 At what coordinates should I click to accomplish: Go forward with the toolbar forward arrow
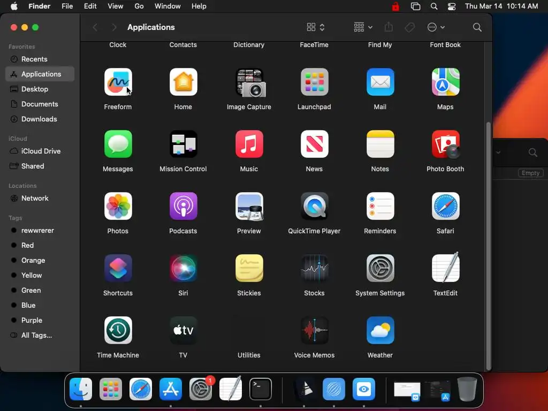(114, 27)
